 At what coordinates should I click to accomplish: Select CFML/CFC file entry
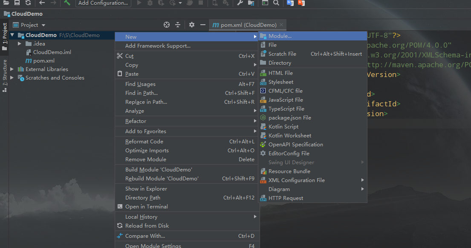[313, 91]
